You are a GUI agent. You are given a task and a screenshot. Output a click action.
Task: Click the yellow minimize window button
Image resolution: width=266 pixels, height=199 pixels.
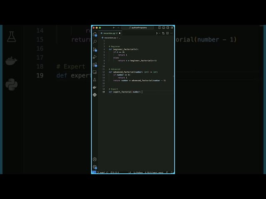pos(97,28)
